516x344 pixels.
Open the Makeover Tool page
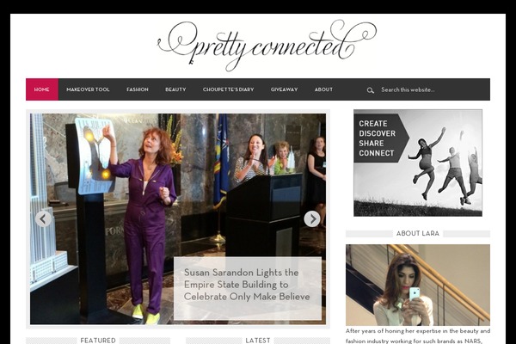pos(88,89)
